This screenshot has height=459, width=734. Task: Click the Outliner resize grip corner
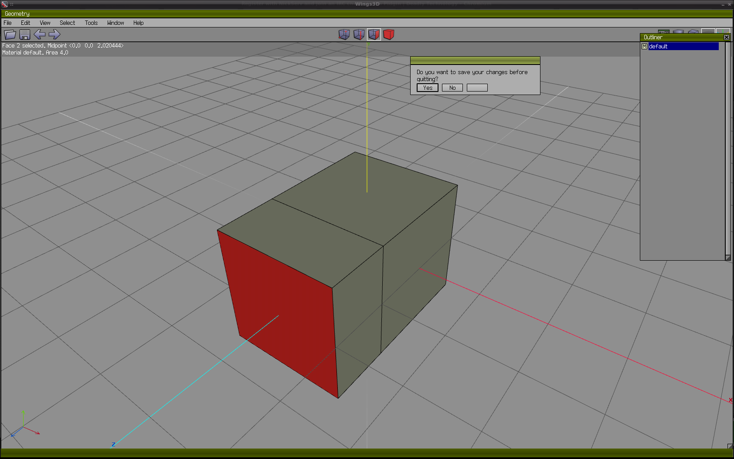(x=728, y=258)
